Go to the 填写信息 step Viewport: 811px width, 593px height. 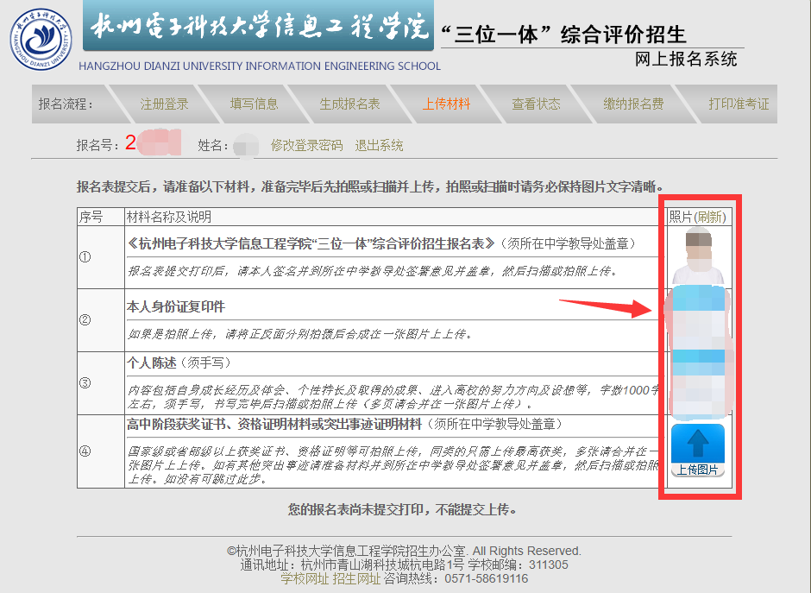pos(254,104)
